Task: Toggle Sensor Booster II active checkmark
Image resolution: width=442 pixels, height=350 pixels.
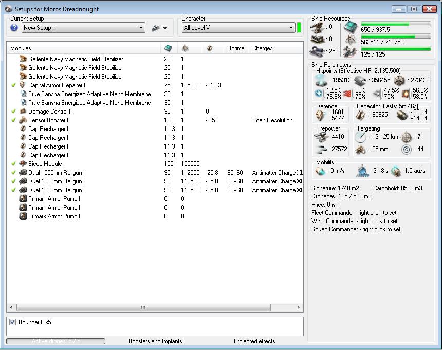Action: [13, 120]
